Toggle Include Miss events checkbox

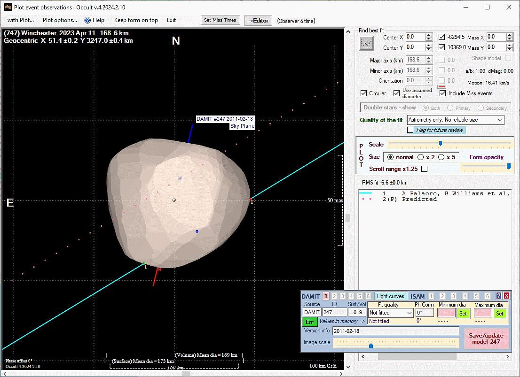tap(442, 93)
